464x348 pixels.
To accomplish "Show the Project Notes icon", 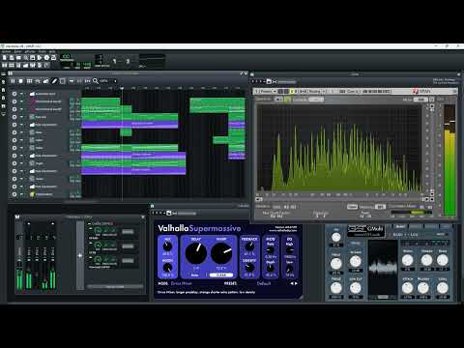I will (40, 65).
